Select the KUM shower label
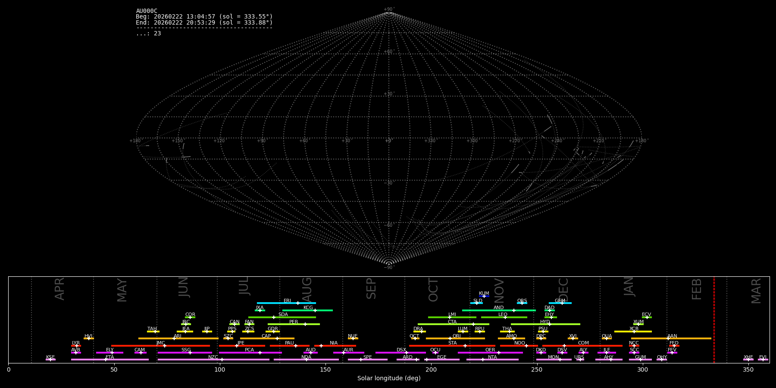 pyautogui.click(x=484, y=294)
